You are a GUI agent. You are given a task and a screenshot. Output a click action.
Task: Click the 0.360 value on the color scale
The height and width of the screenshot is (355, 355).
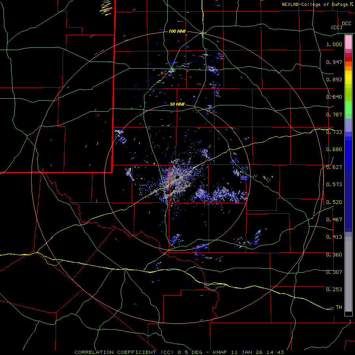coord(334,255)
